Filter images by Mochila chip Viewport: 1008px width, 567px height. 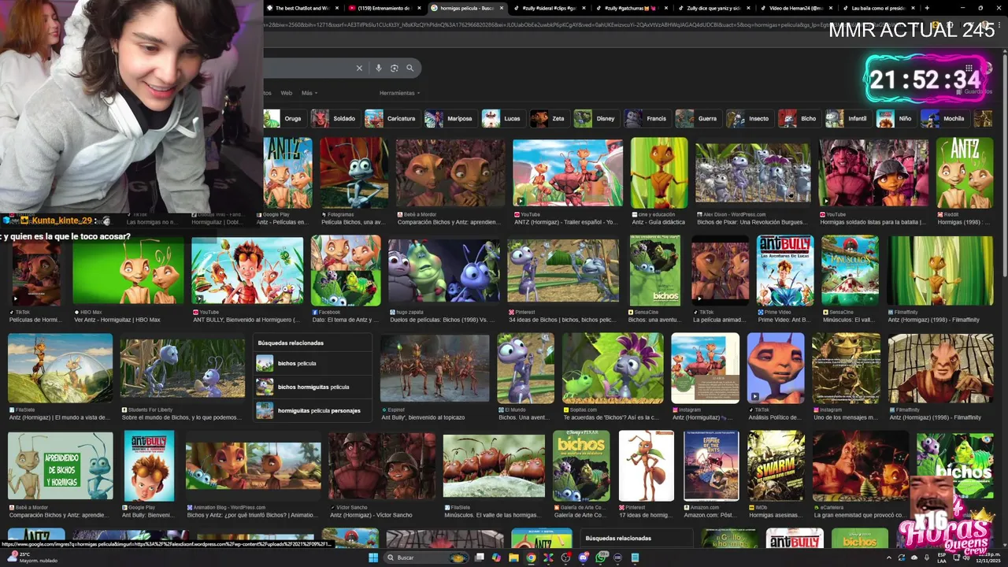pyautogui.click(x=944, y=119)
